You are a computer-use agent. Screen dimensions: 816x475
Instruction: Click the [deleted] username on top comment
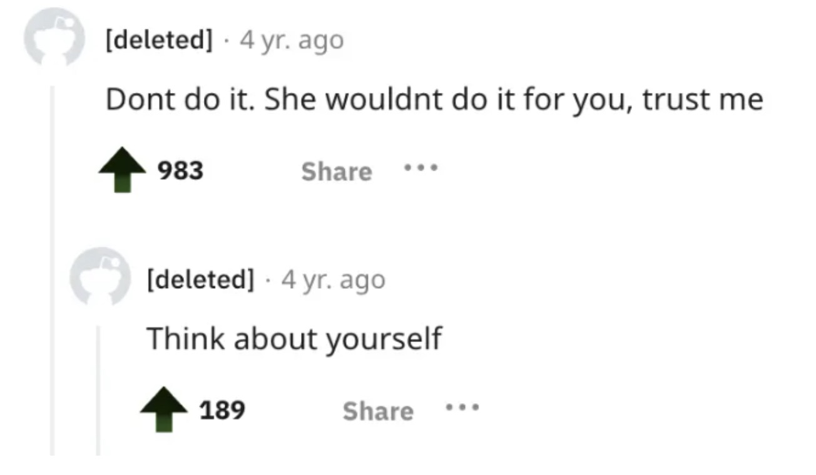158,41
